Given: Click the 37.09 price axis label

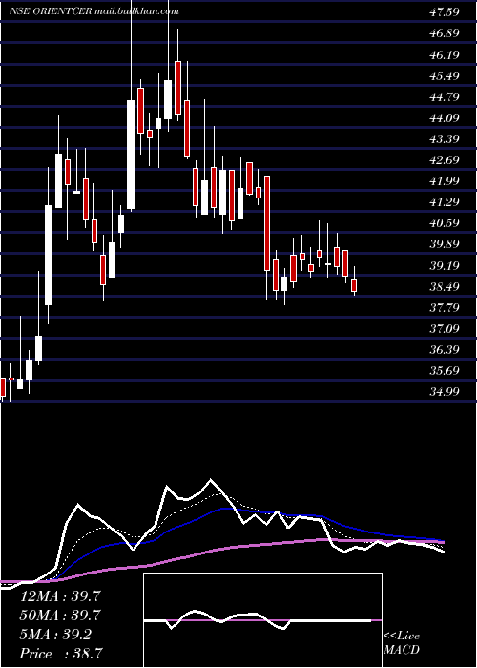Looking at the screenshot, I should [x=445, y=328].
